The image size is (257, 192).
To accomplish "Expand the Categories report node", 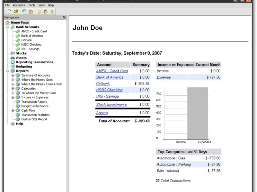I will point(13,89).
